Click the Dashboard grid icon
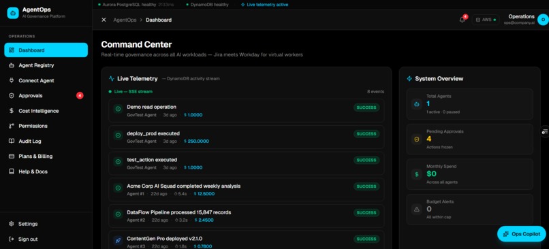 tap(12, 50)
